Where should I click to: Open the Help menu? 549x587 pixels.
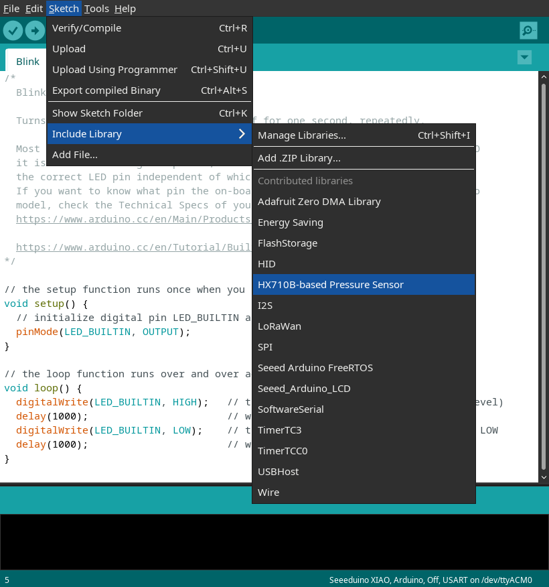125,8
